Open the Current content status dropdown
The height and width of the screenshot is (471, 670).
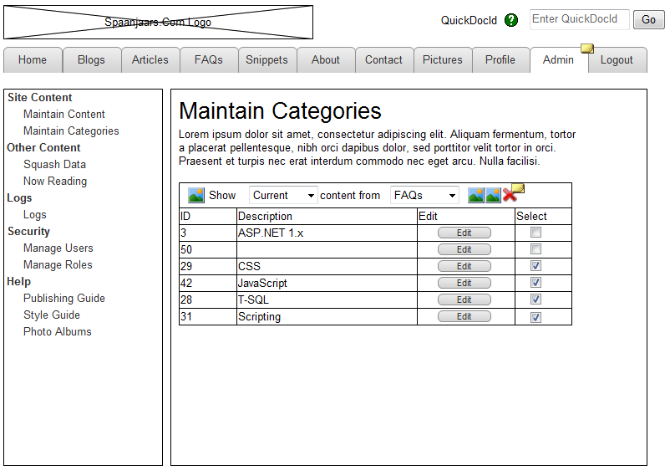[283, 195]
